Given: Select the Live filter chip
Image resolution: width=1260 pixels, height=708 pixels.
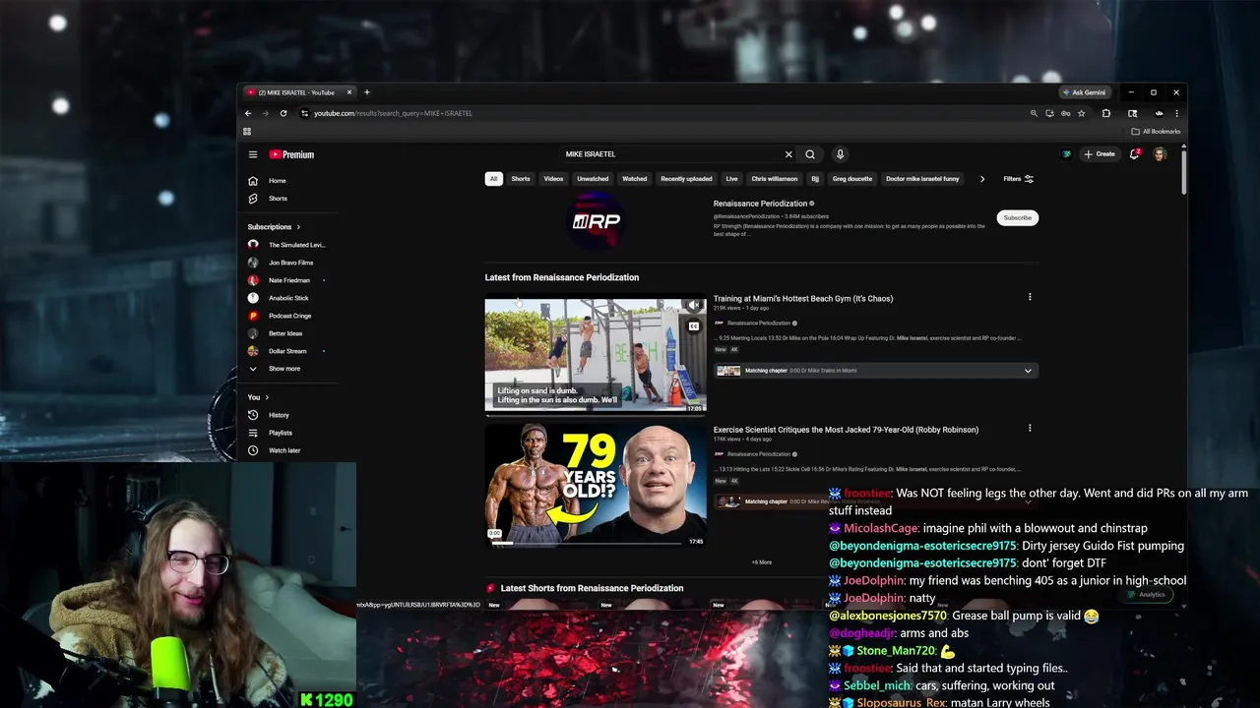Looking at the screenshot, I should [731, 179].
